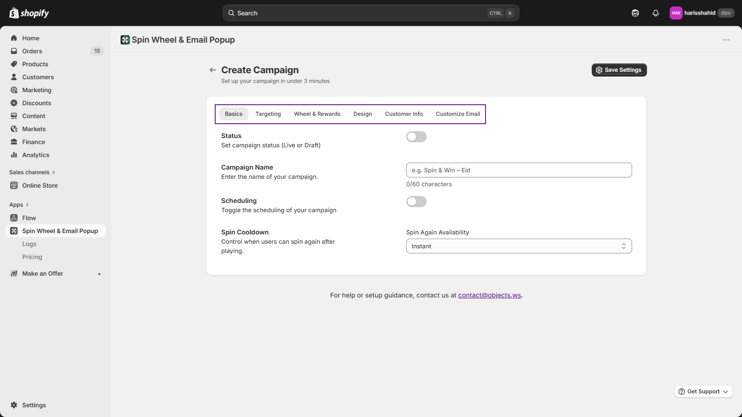Click the dev badge in top bar

726,13
